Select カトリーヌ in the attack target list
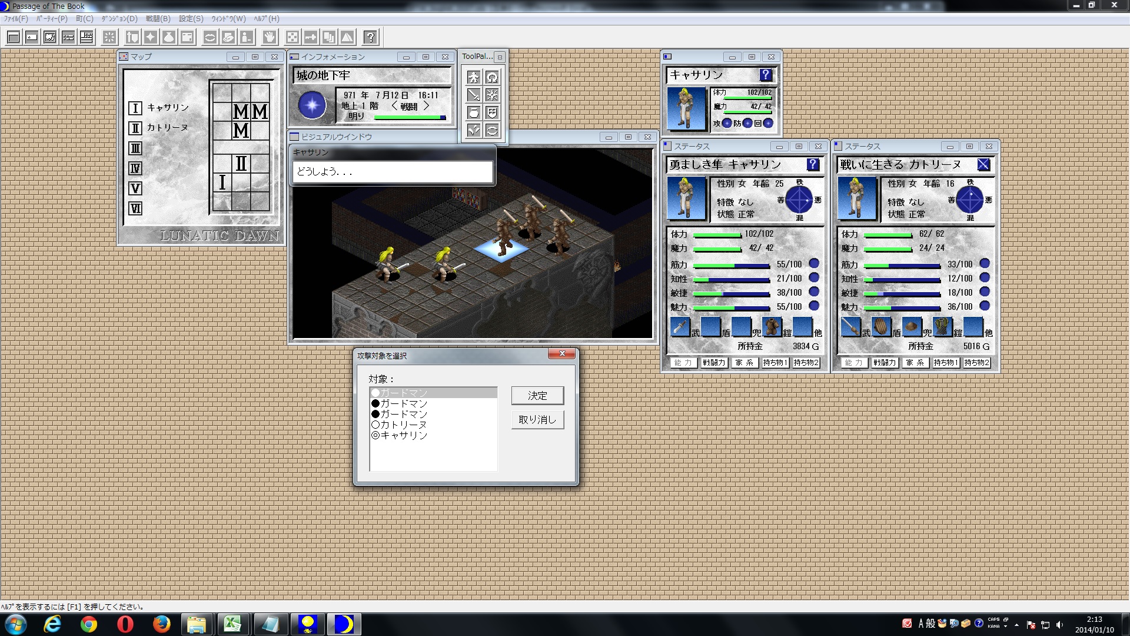 [x=407, y=425]
